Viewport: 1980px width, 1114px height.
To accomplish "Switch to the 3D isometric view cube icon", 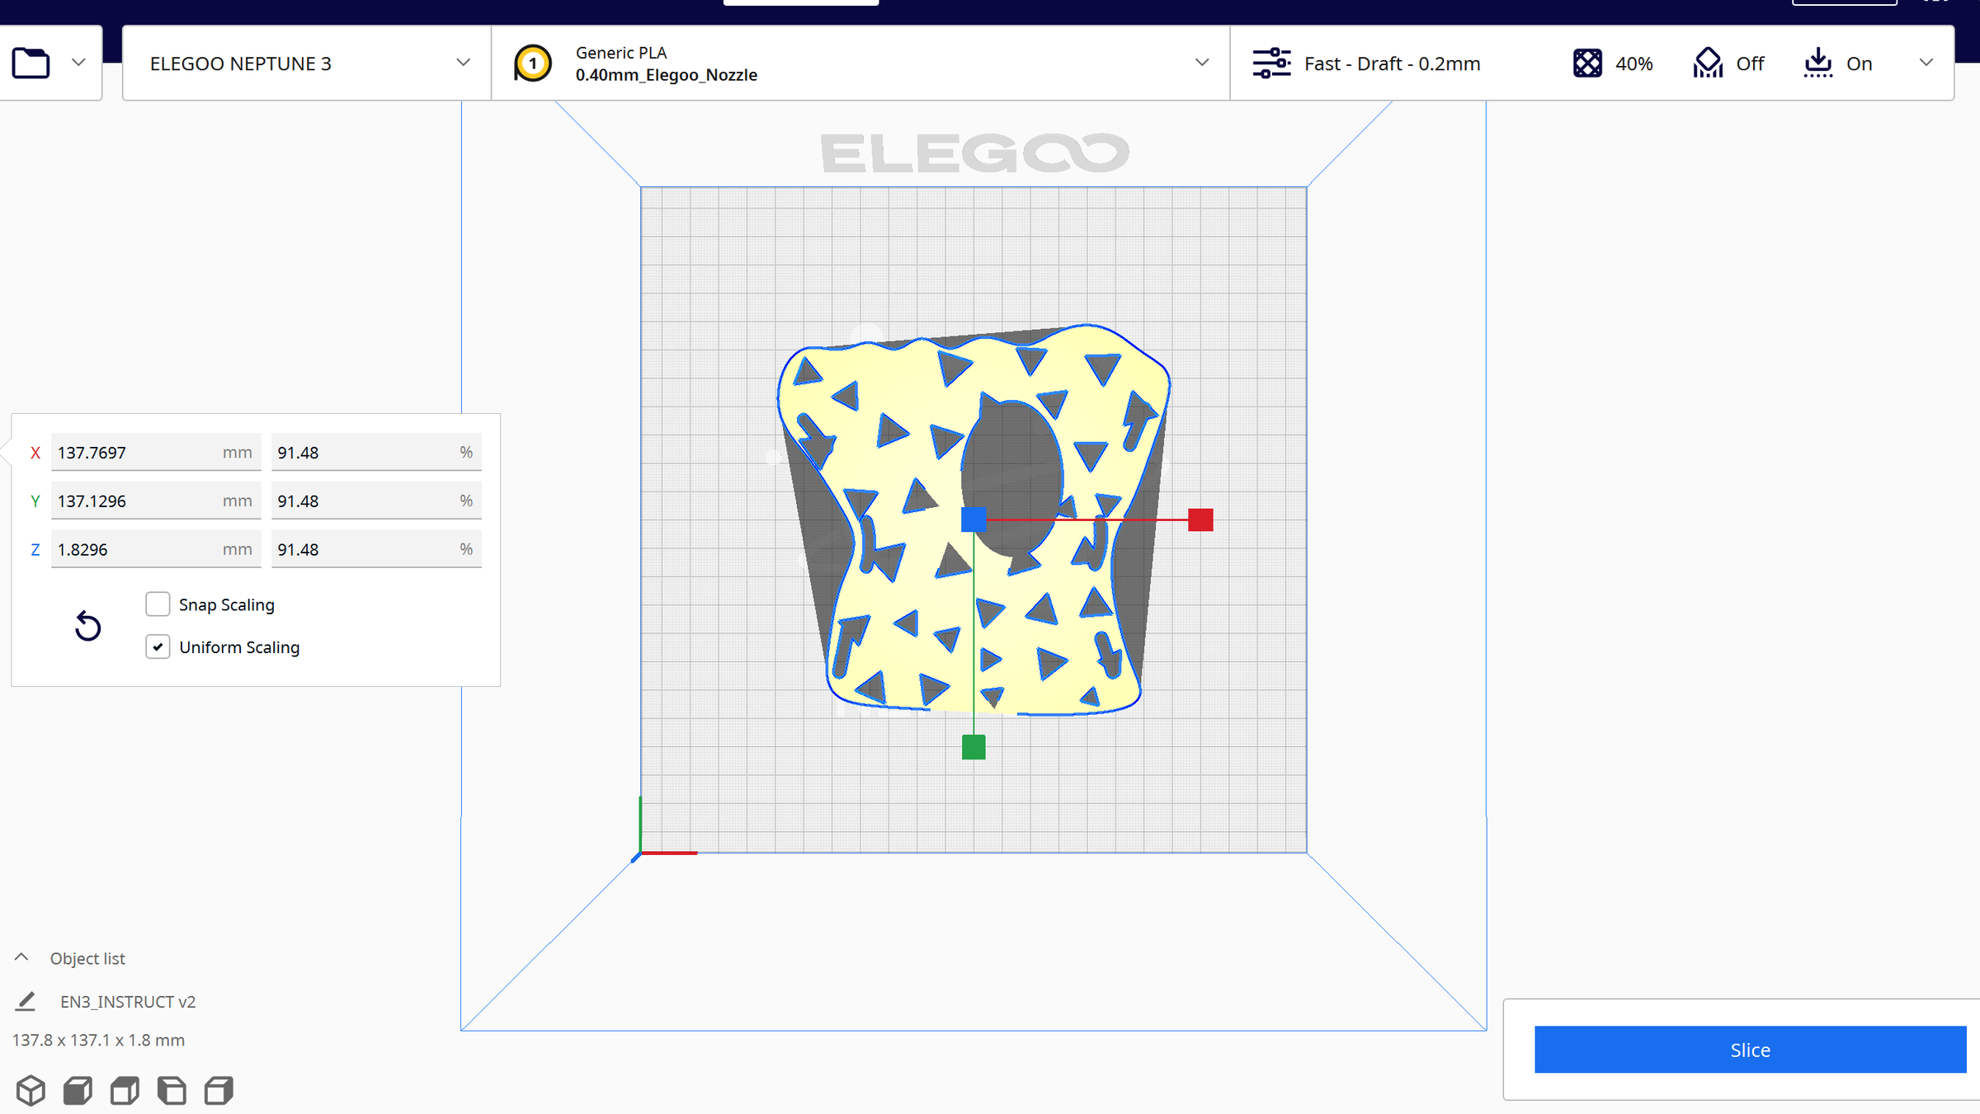I will tap(31, 1090).
